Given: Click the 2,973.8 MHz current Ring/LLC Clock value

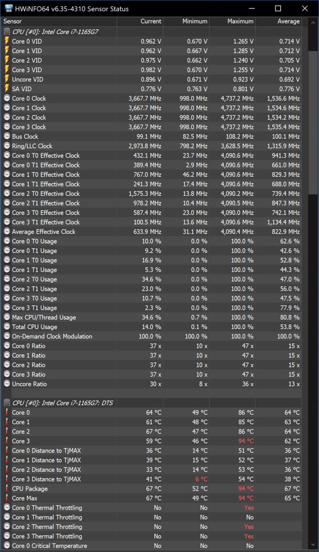Looking at the screenshot, I should coord(145,146).
